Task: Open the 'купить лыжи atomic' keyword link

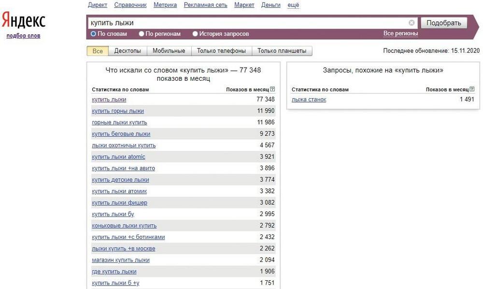Action: [x=119, y=157]
